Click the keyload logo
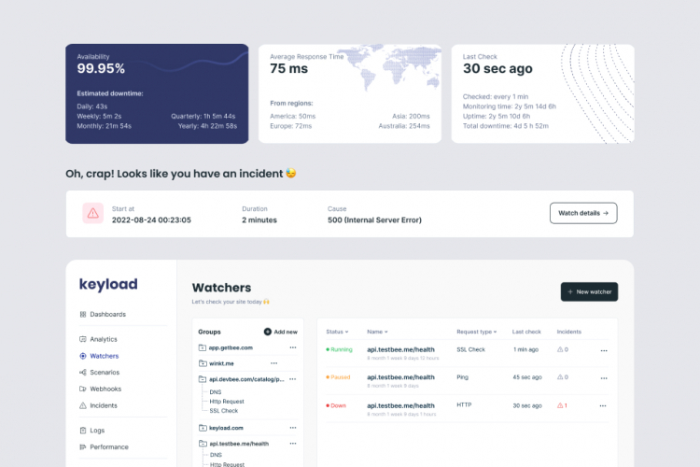The height and width of the screenshot is (467, 700). pos(108,284)
